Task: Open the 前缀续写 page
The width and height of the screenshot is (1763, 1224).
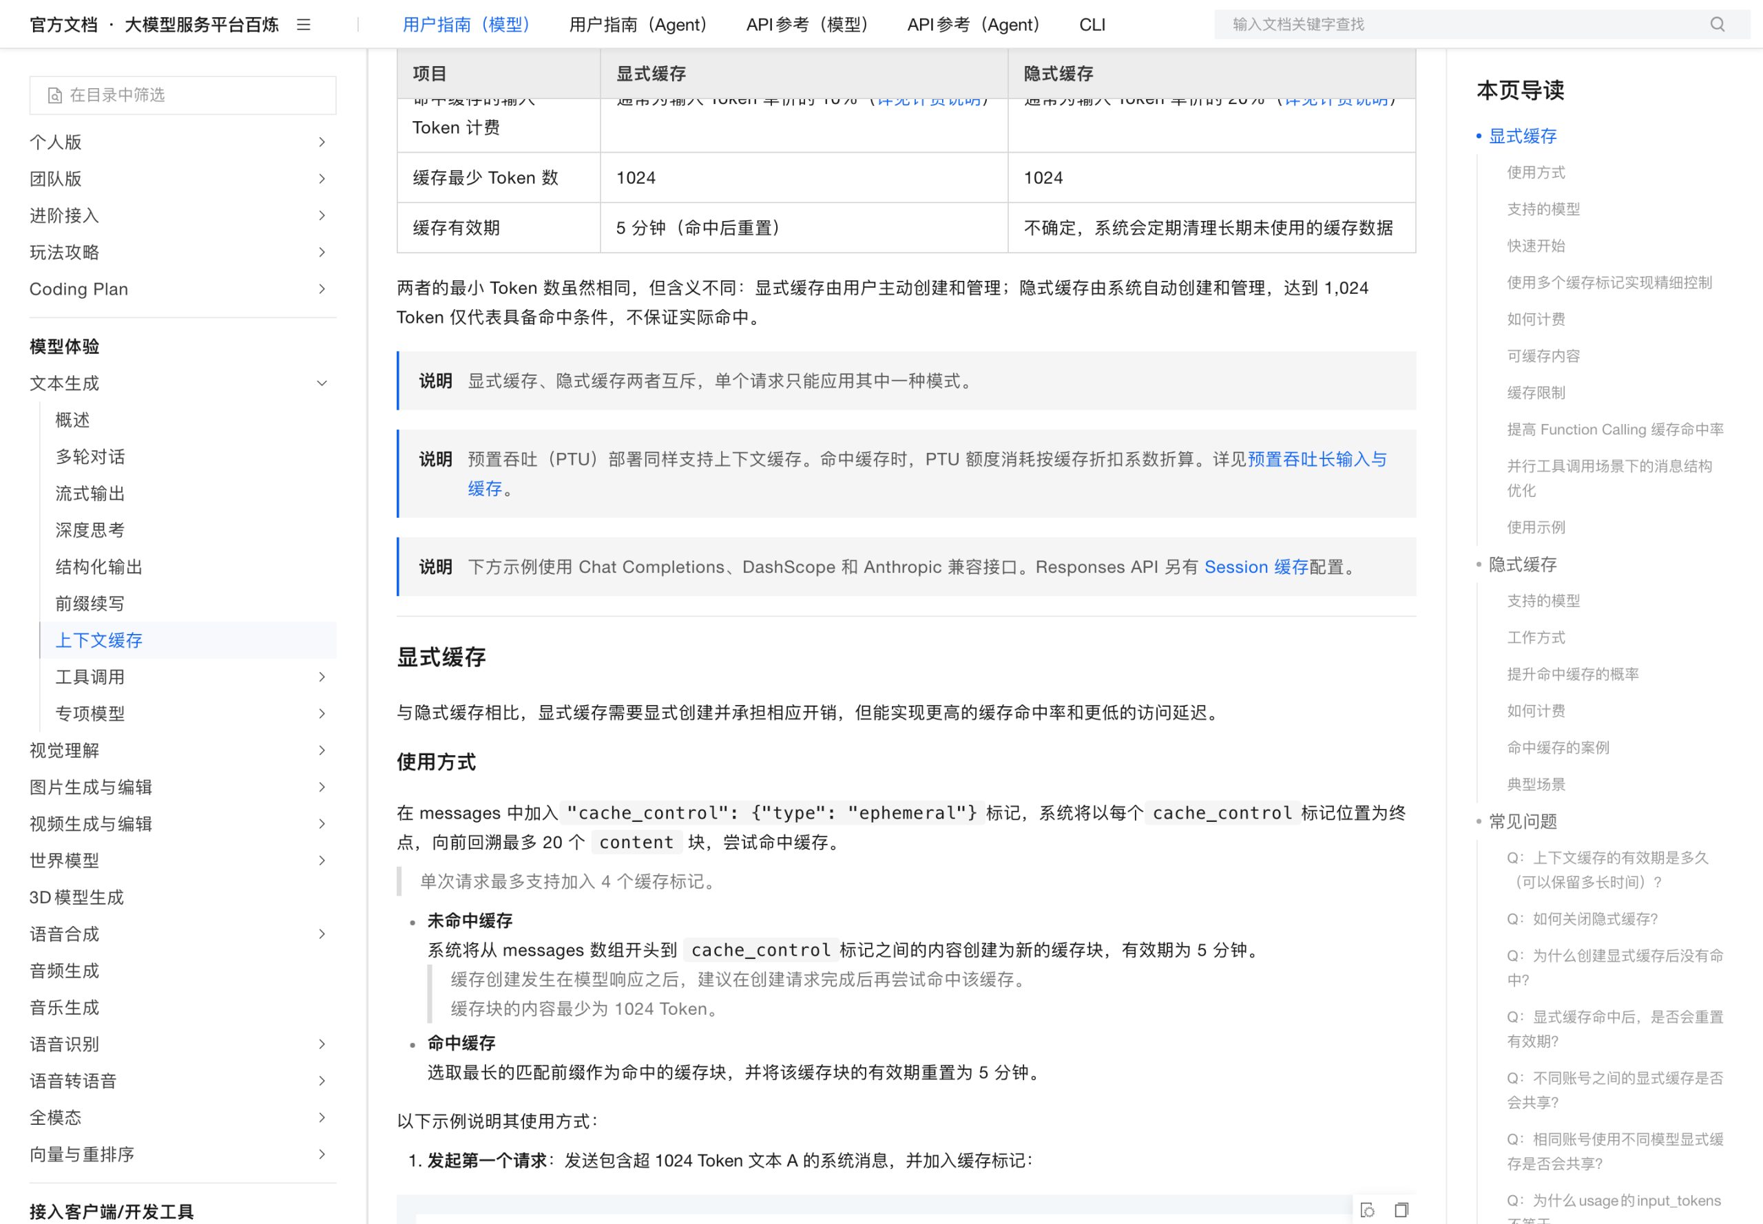Action: (90, 604)
